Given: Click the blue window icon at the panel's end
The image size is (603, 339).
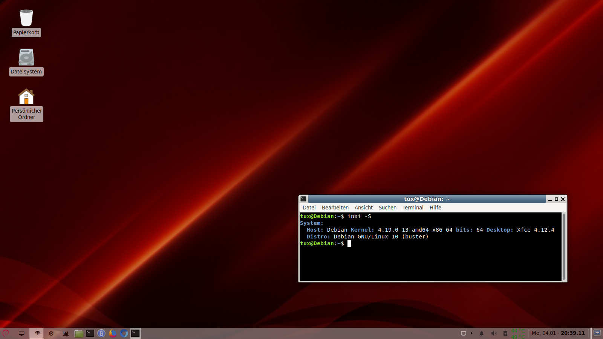Looking at the screenshot, I should click(597, 333).
